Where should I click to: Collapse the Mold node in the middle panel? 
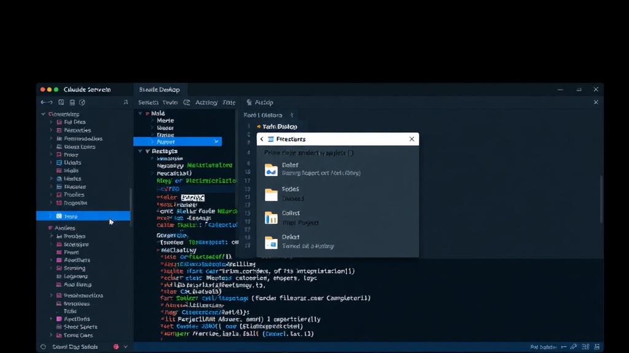tap(140, 113)
